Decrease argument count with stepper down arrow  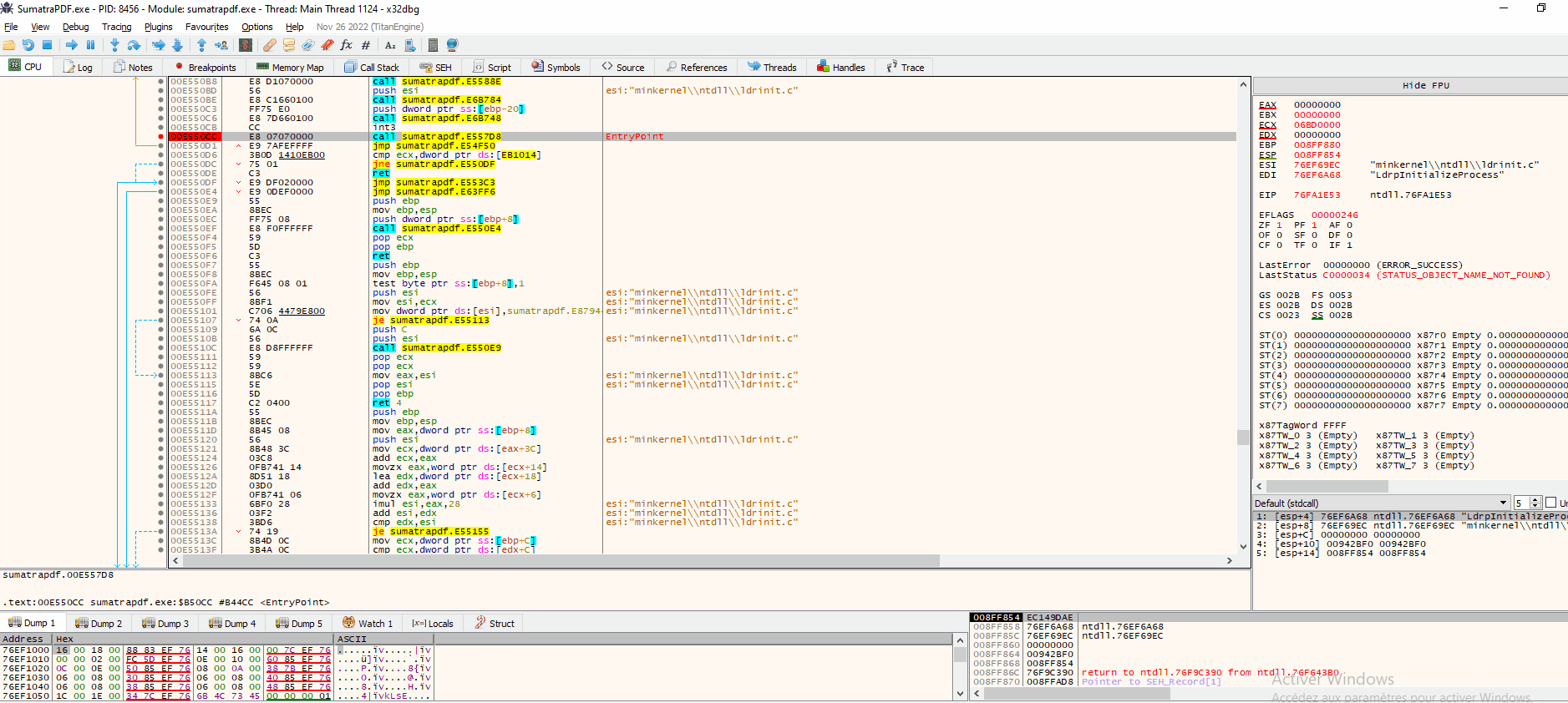point(1535,506)
